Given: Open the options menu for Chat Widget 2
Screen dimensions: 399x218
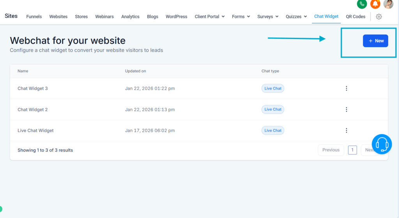Looking at the screenshot, I should [x=346, y=110].
